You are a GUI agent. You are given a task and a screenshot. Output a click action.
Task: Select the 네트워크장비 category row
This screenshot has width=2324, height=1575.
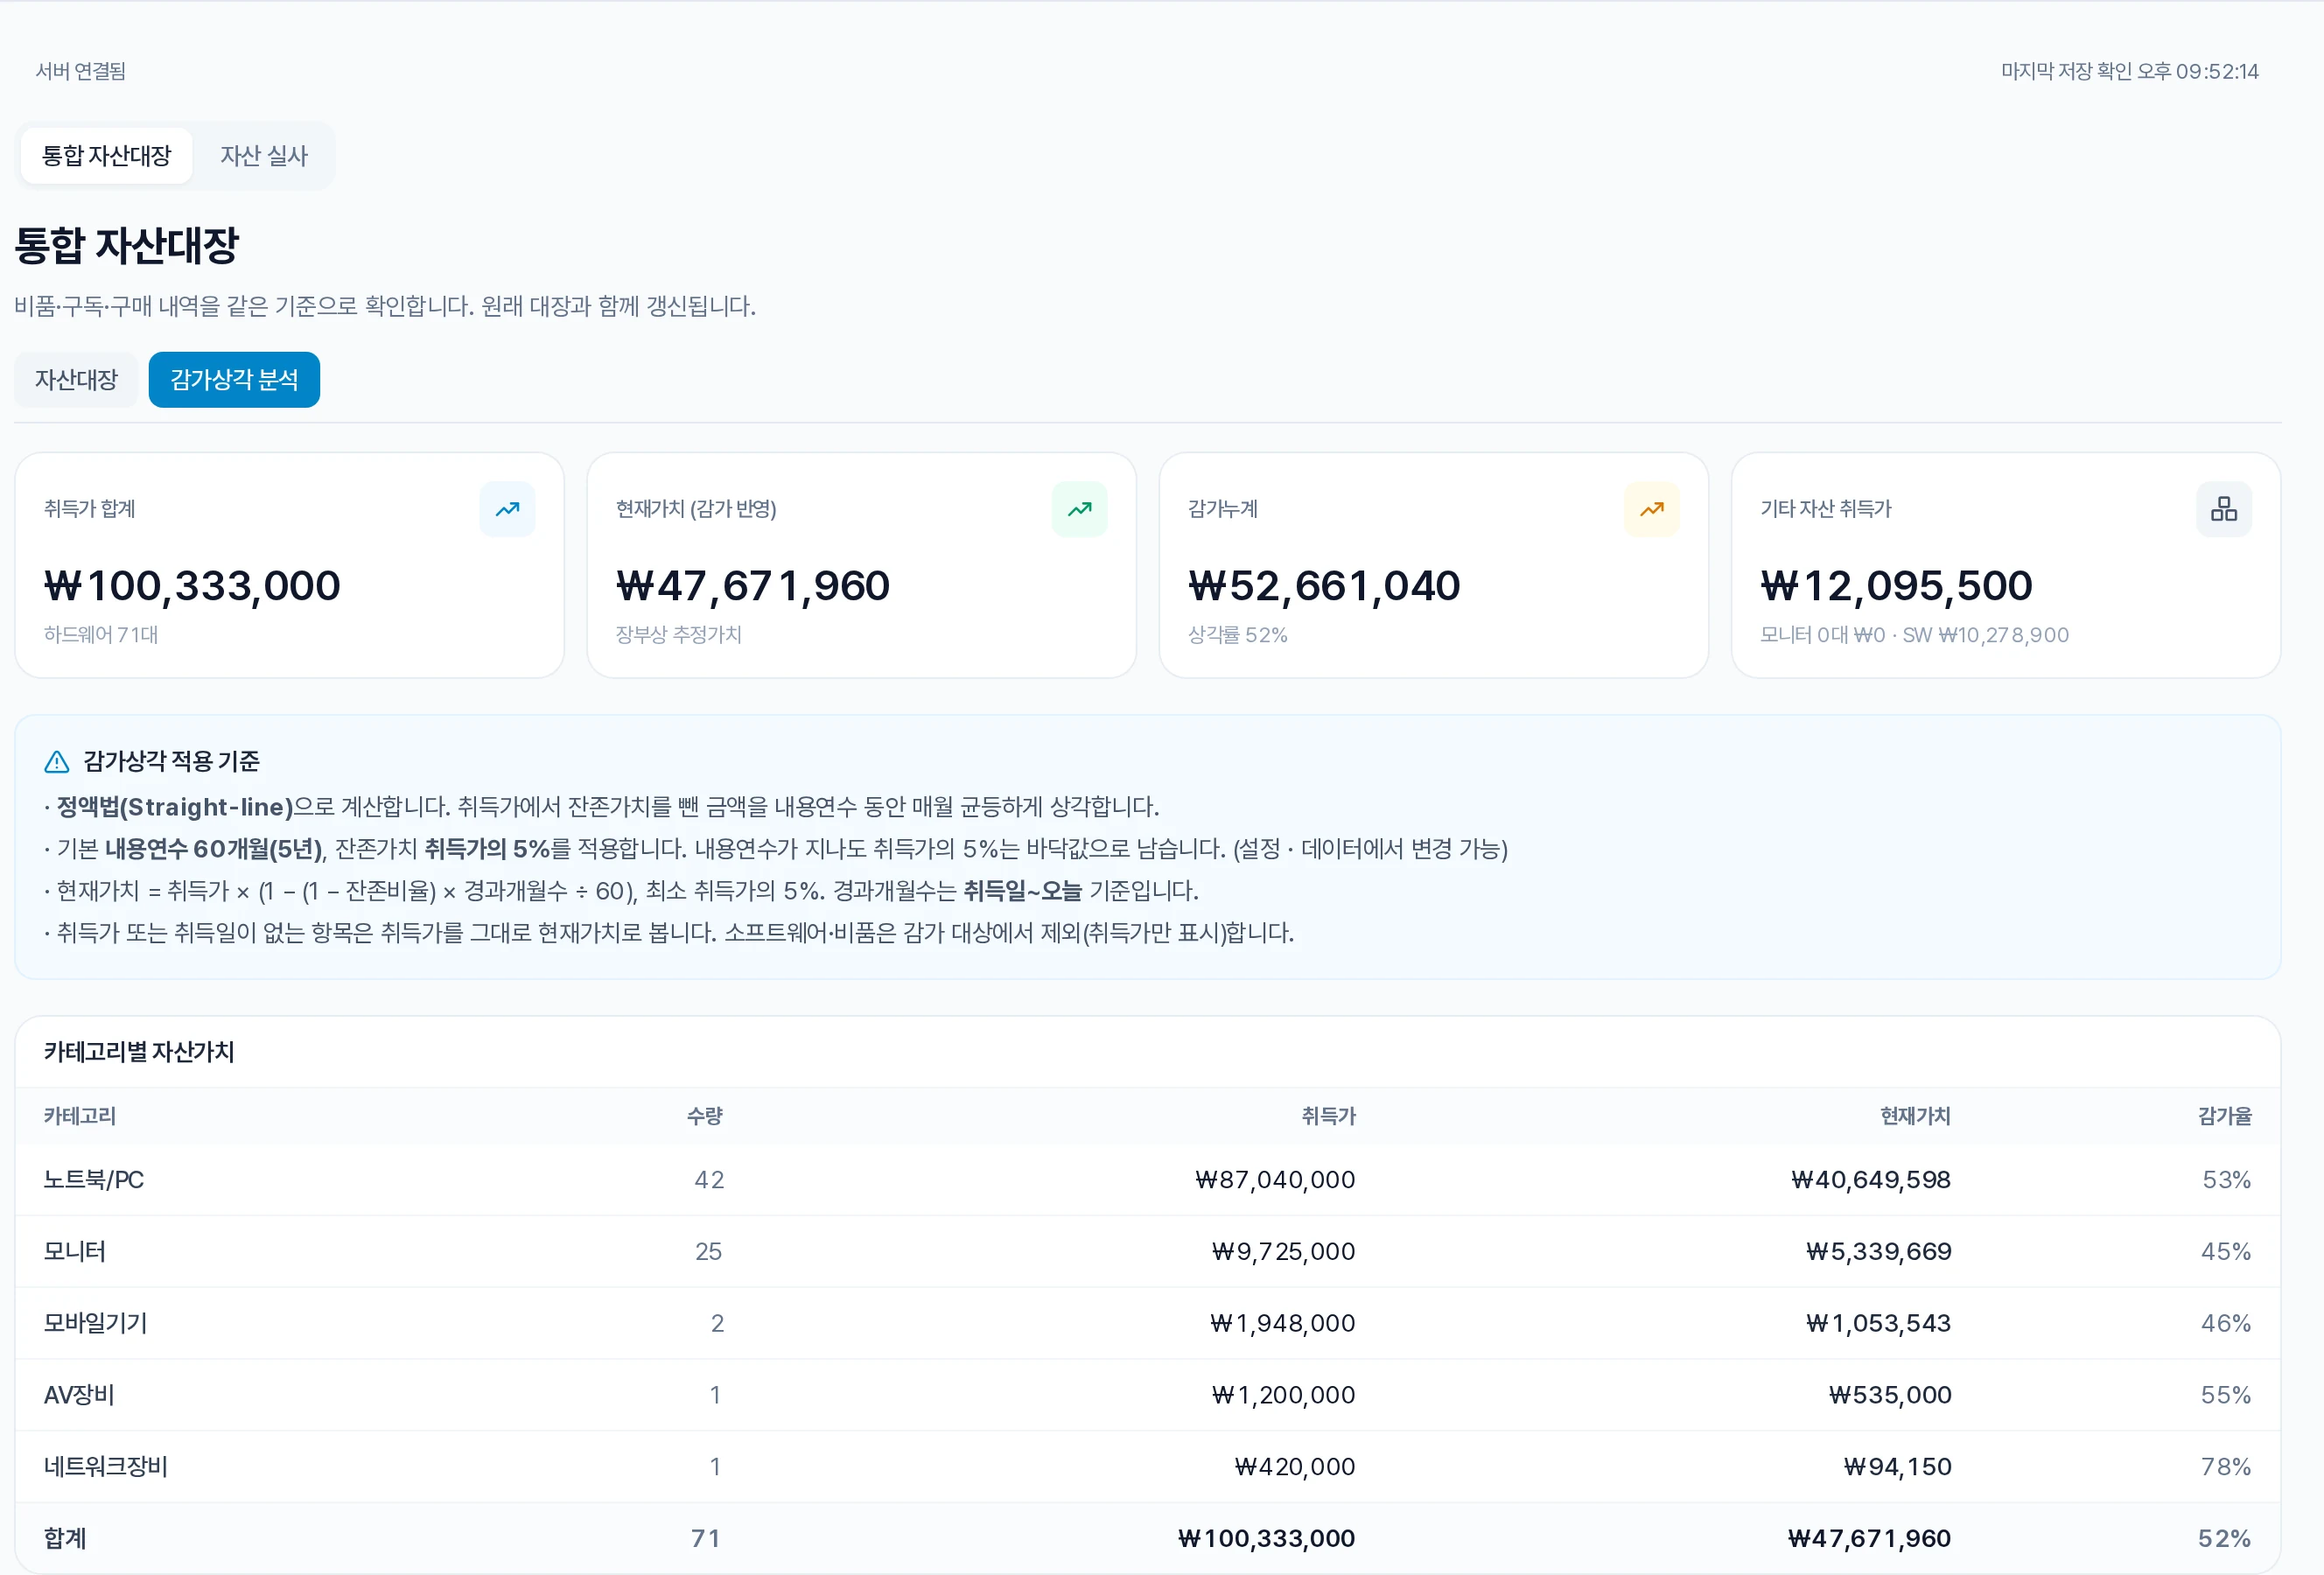click(x=1148, y=1467)
